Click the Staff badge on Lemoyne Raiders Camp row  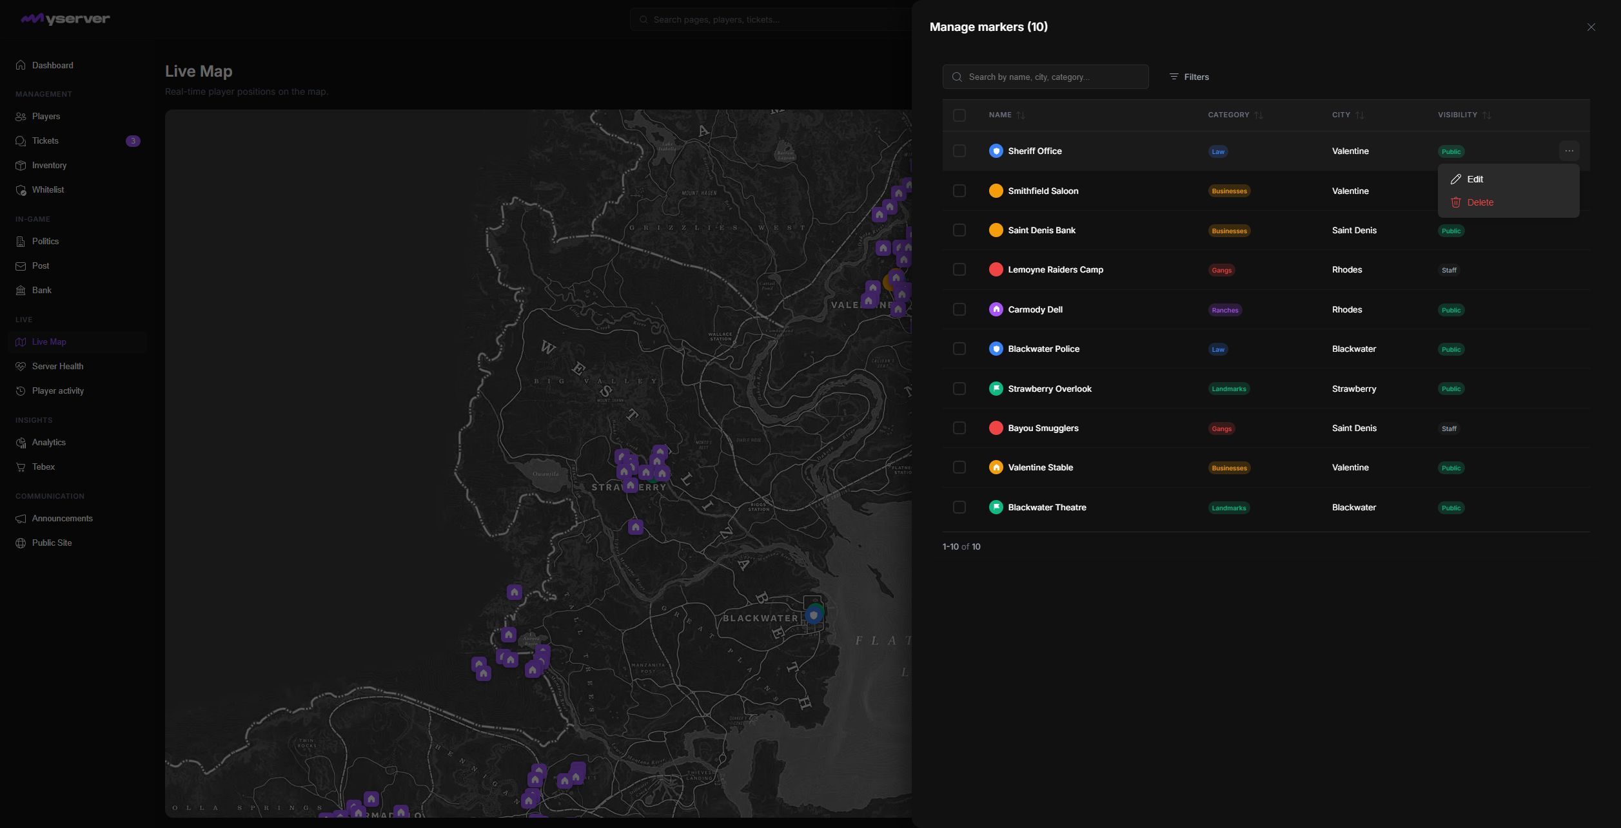tap(1449, 270)
